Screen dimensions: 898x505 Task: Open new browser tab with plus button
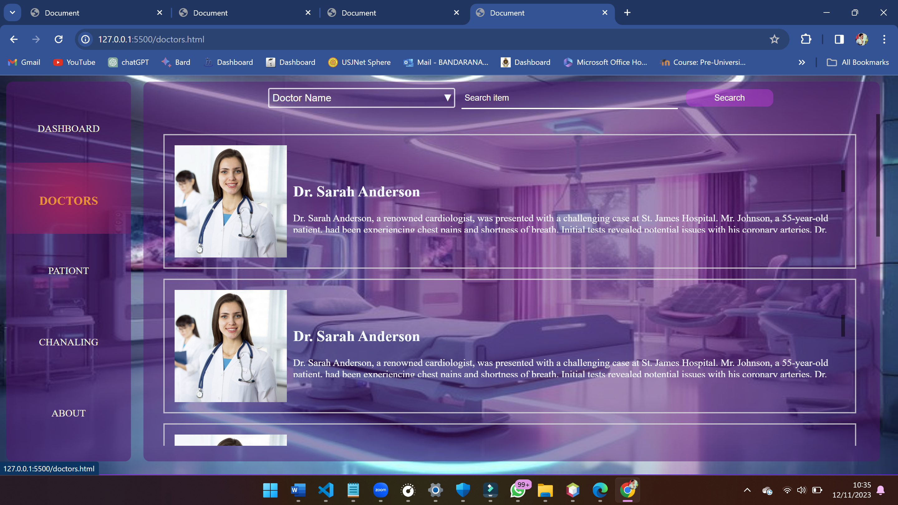click(627, 13)
